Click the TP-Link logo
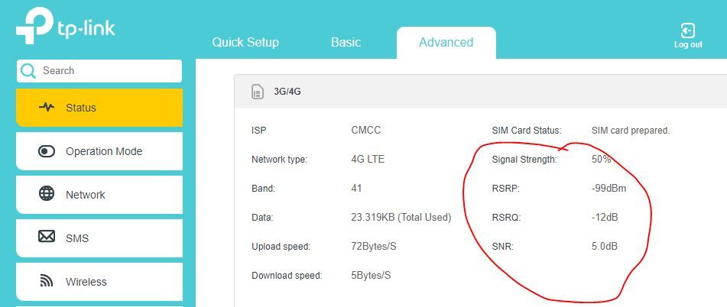 (65, 30)
